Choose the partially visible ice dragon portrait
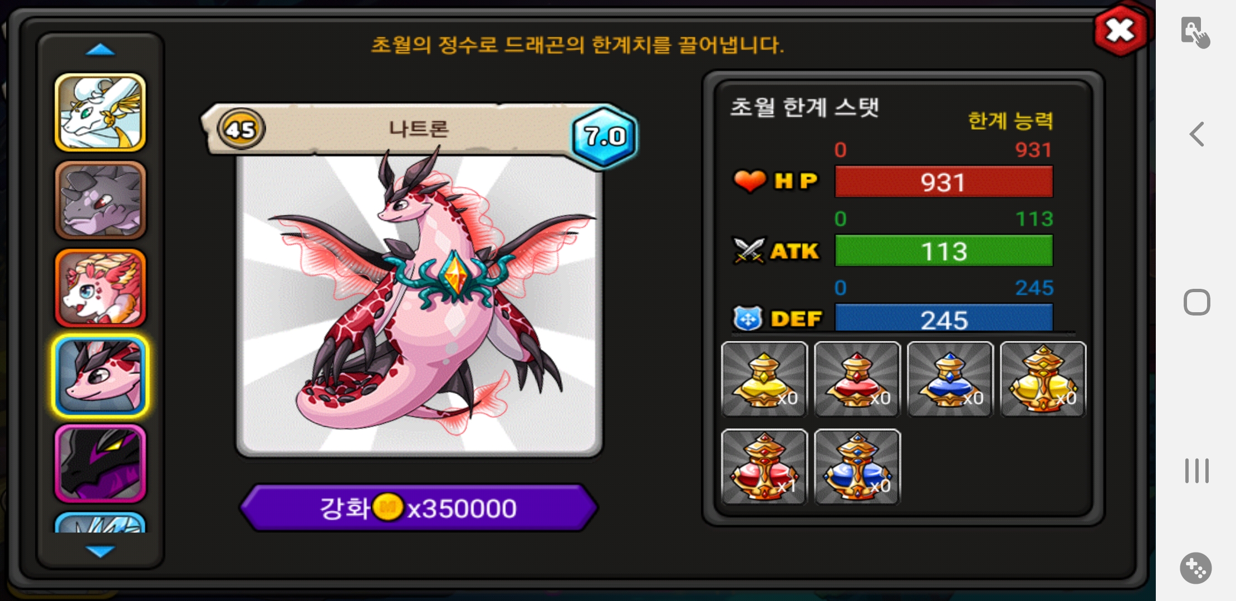The height and width of the screenshot is (601, 1236). point(100,523)
